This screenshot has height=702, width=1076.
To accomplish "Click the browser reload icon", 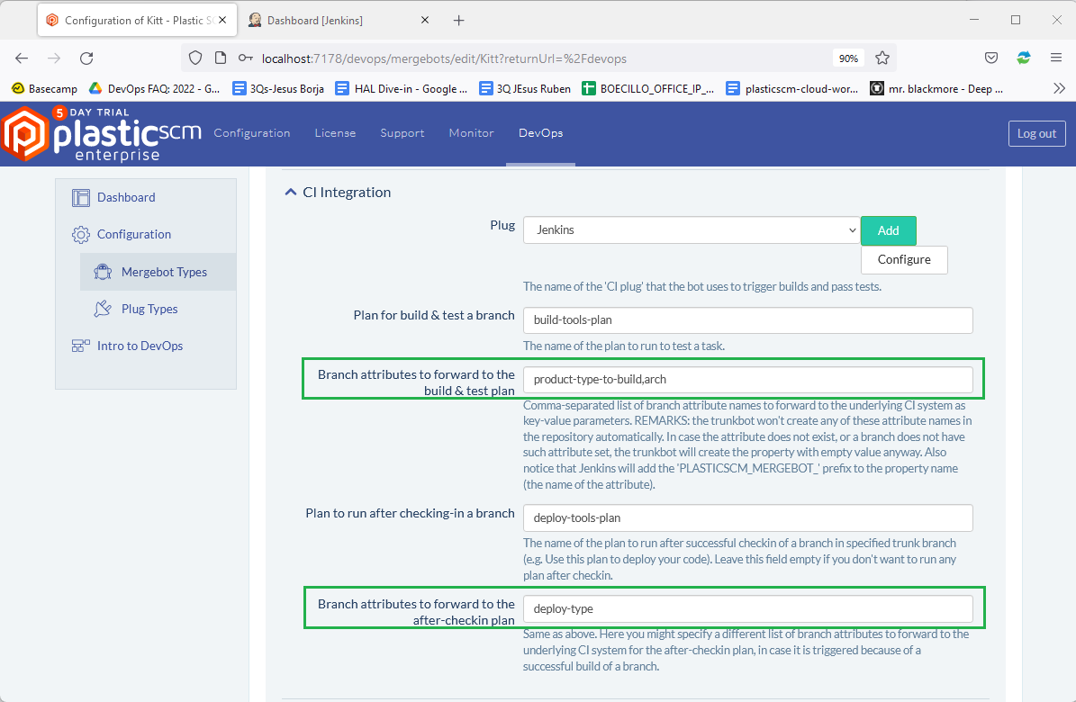I will (86, 58).
